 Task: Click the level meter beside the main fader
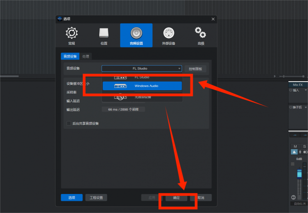click(x=304, y=181)
